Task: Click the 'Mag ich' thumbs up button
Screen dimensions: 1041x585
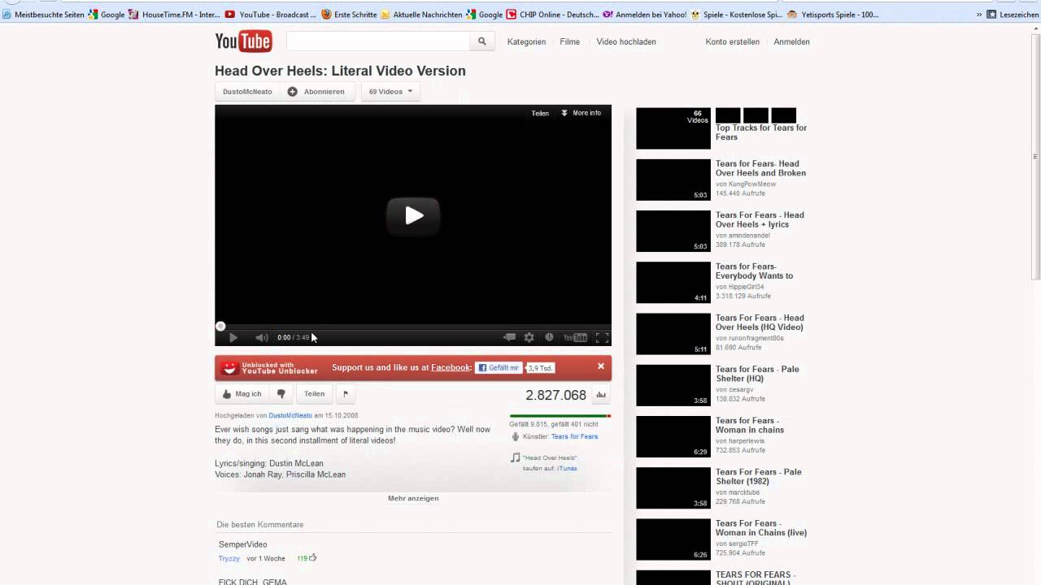Action: click(x=242, y=394)
